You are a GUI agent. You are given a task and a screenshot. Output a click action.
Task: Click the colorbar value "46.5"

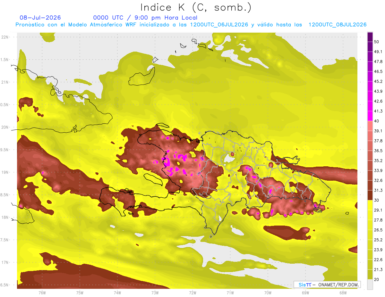point(378,71)
